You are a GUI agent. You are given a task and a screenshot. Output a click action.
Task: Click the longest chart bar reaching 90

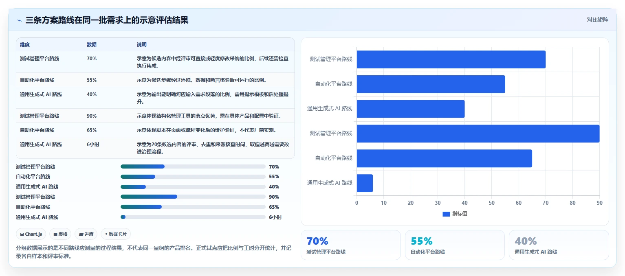tap(478, 134)
